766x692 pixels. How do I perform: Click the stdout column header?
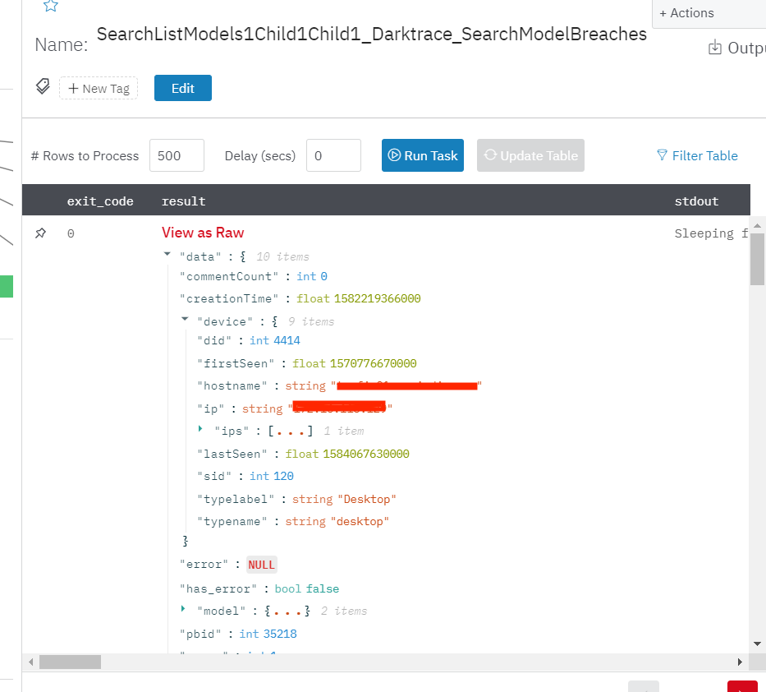coord(696,201)
